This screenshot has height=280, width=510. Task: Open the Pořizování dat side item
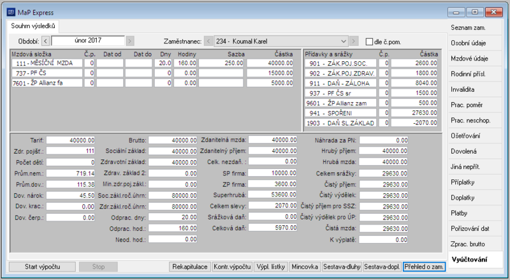pos(470,228)
